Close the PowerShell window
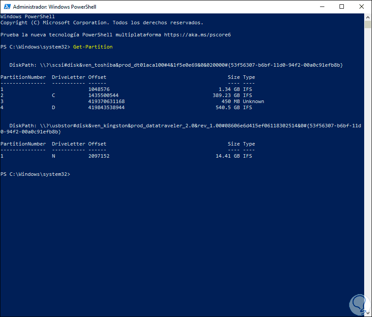The width and height of the screenshot is (372, 317). 361,6
